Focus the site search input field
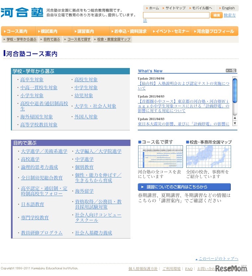The width and height of the screenshot is (252, 276). (x=176, y=15)
